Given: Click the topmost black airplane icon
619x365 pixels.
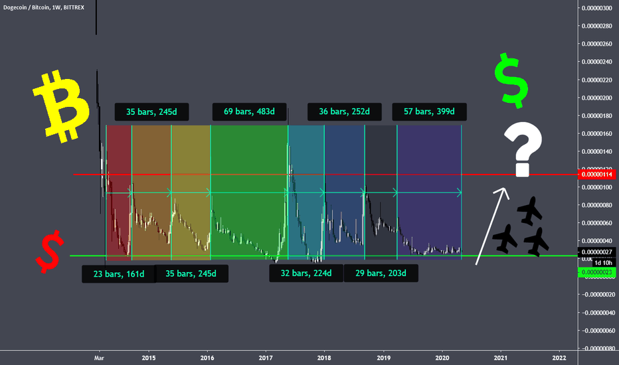Looking at the screenshot, I should tap(529, 211).
